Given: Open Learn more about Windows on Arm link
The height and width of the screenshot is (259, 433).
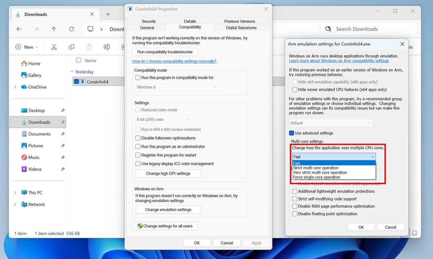Looking at the screenshot, I should pyautogui.click(x=339, y=61).
